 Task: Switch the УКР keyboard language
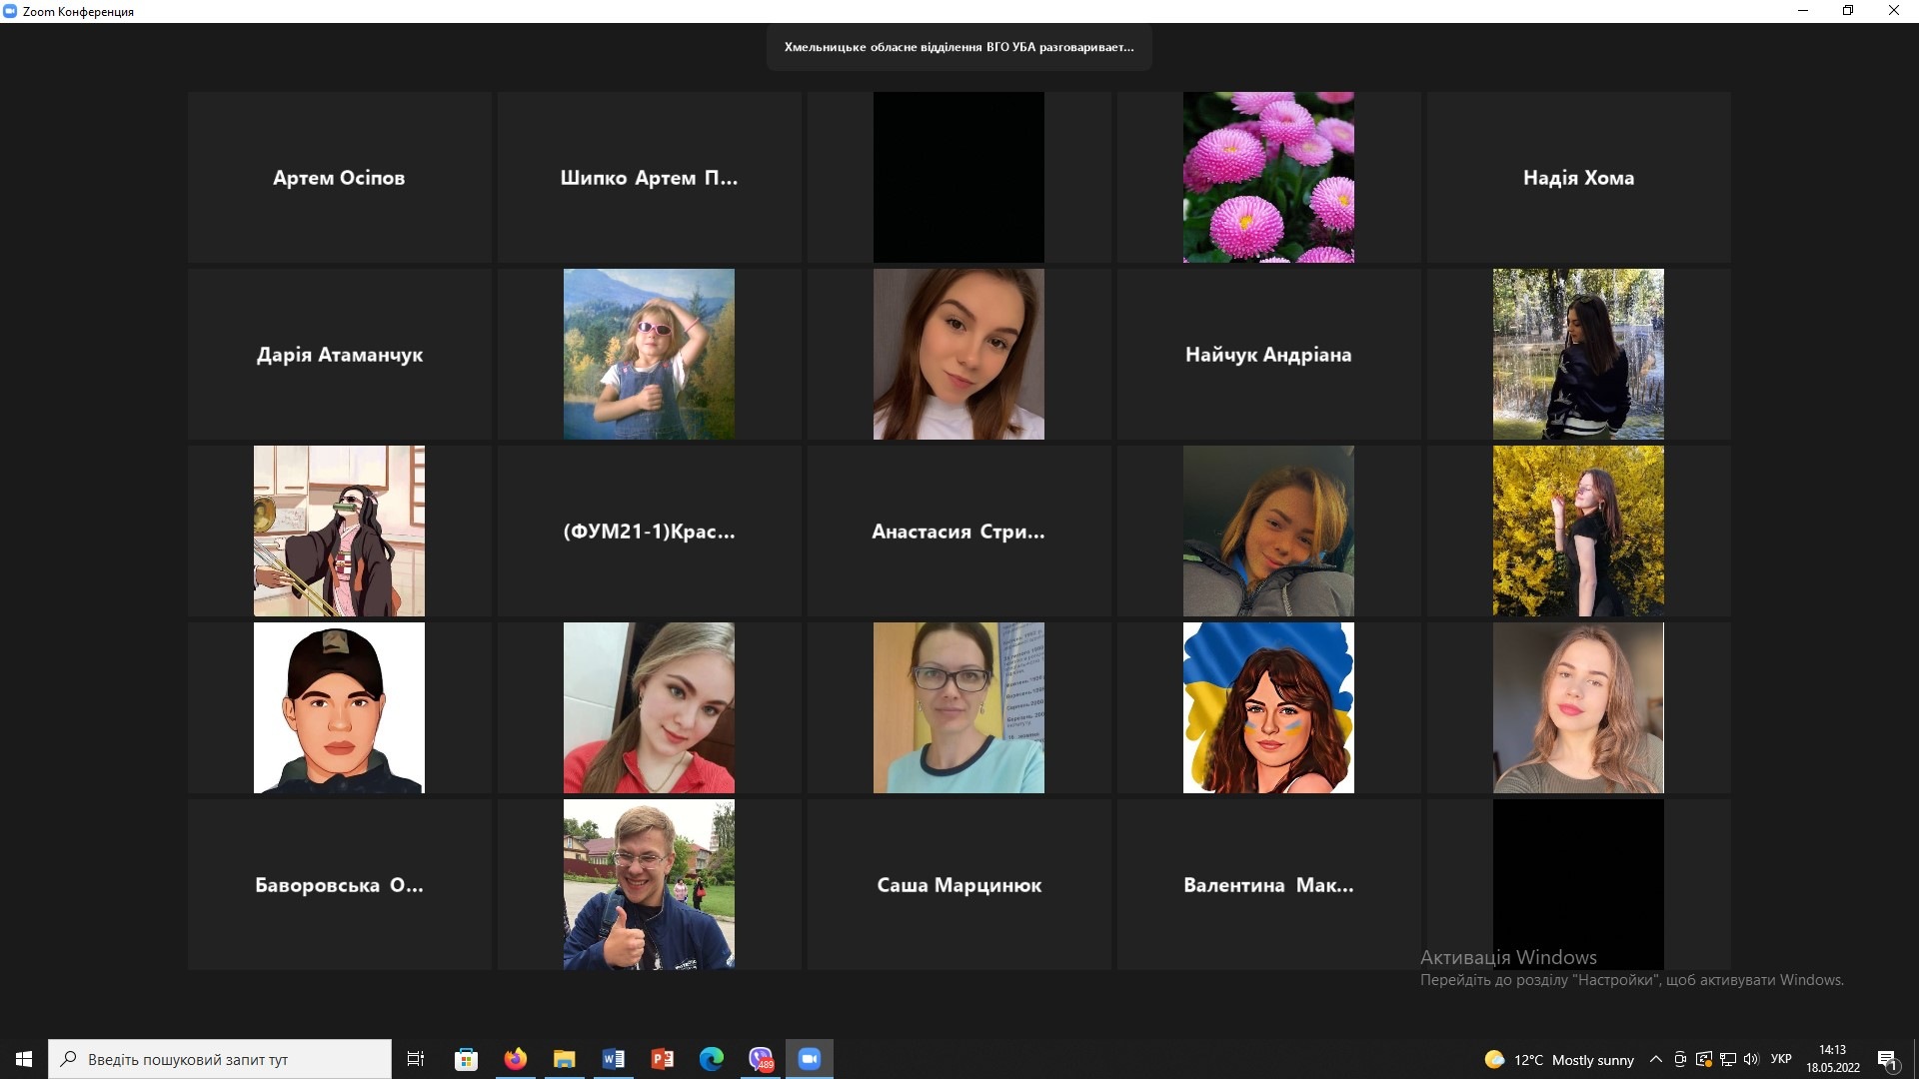tap(1780, 1059)
